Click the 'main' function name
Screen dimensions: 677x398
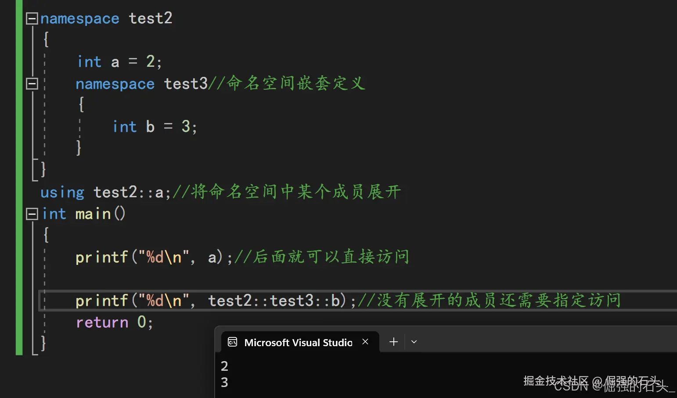(93, 214)
